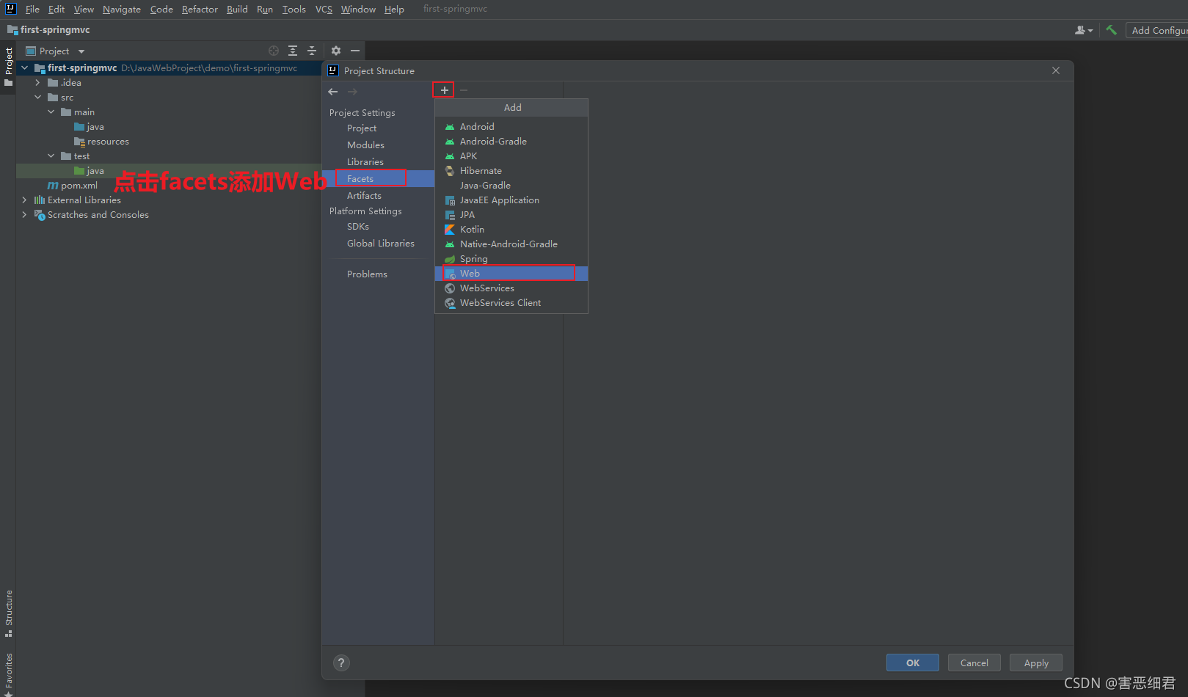
Task: Click the forward arrow in Project Structure
Action: coord(352,92)
